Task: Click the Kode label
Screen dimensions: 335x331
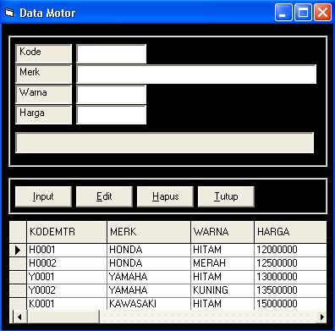Action: point(44,53)
